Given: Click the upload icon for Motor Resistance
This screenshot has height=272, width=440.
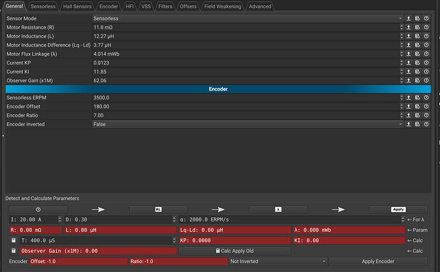Looking at the screenshot, I should [x=409, y=27].
